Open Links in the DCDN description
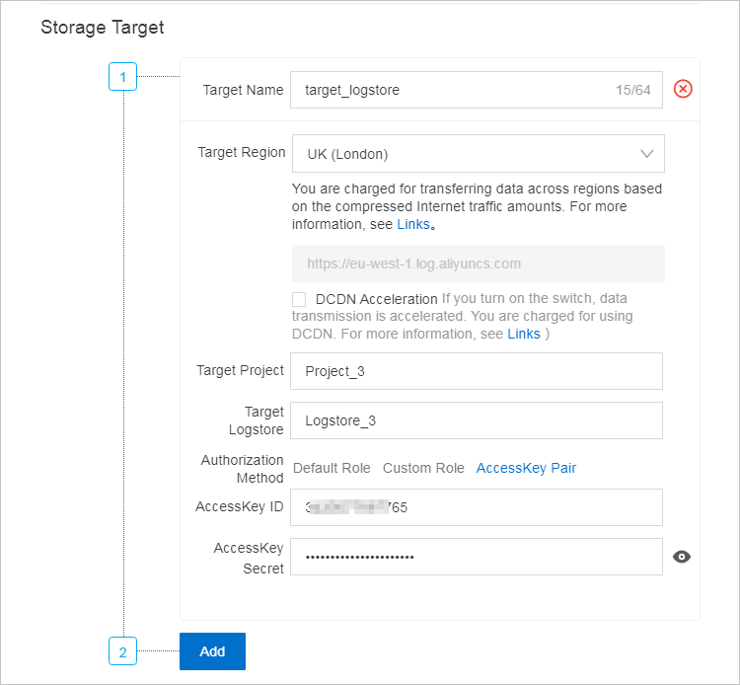The width and height of the screenshot is (740, 685). click(x=524, y=334)
